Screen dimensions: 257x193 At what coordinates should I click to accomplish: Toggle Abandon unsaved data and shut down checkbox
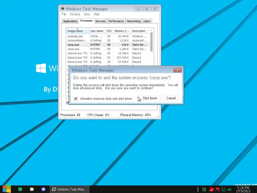pyautogui.click(x=76, y=99)
